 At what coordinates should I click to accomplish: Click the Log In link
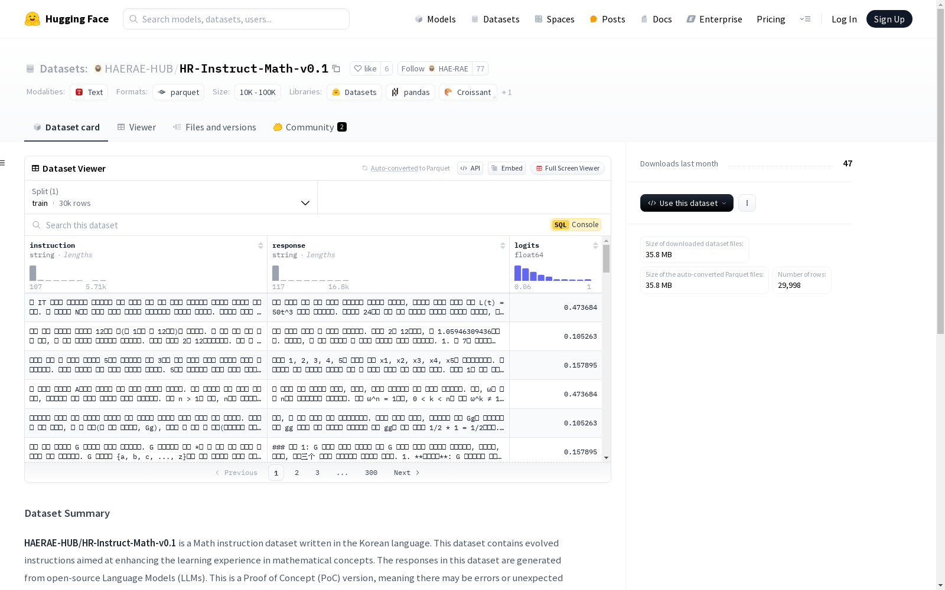tap(844, 19)
